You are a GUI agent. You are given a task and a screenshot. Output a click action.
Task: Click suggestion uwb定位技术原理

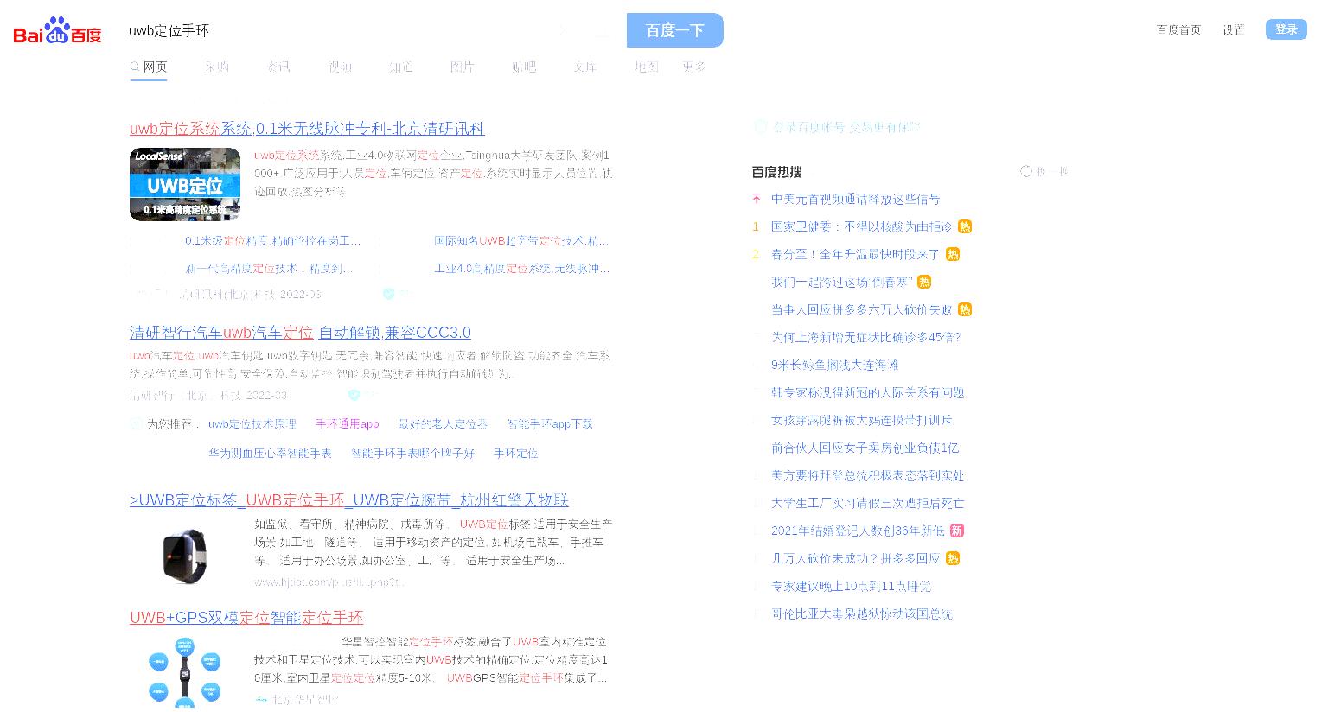252,424
